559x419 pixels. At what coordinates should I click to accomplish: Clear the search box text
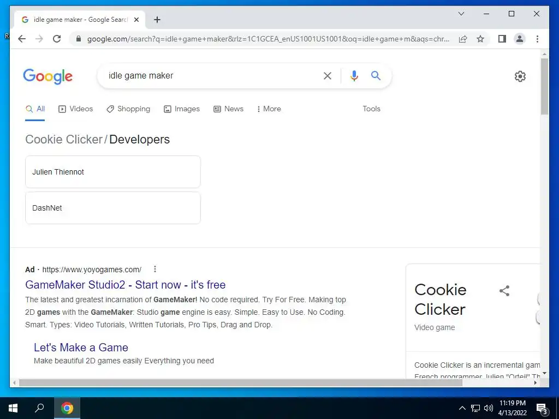coord(328,75)
